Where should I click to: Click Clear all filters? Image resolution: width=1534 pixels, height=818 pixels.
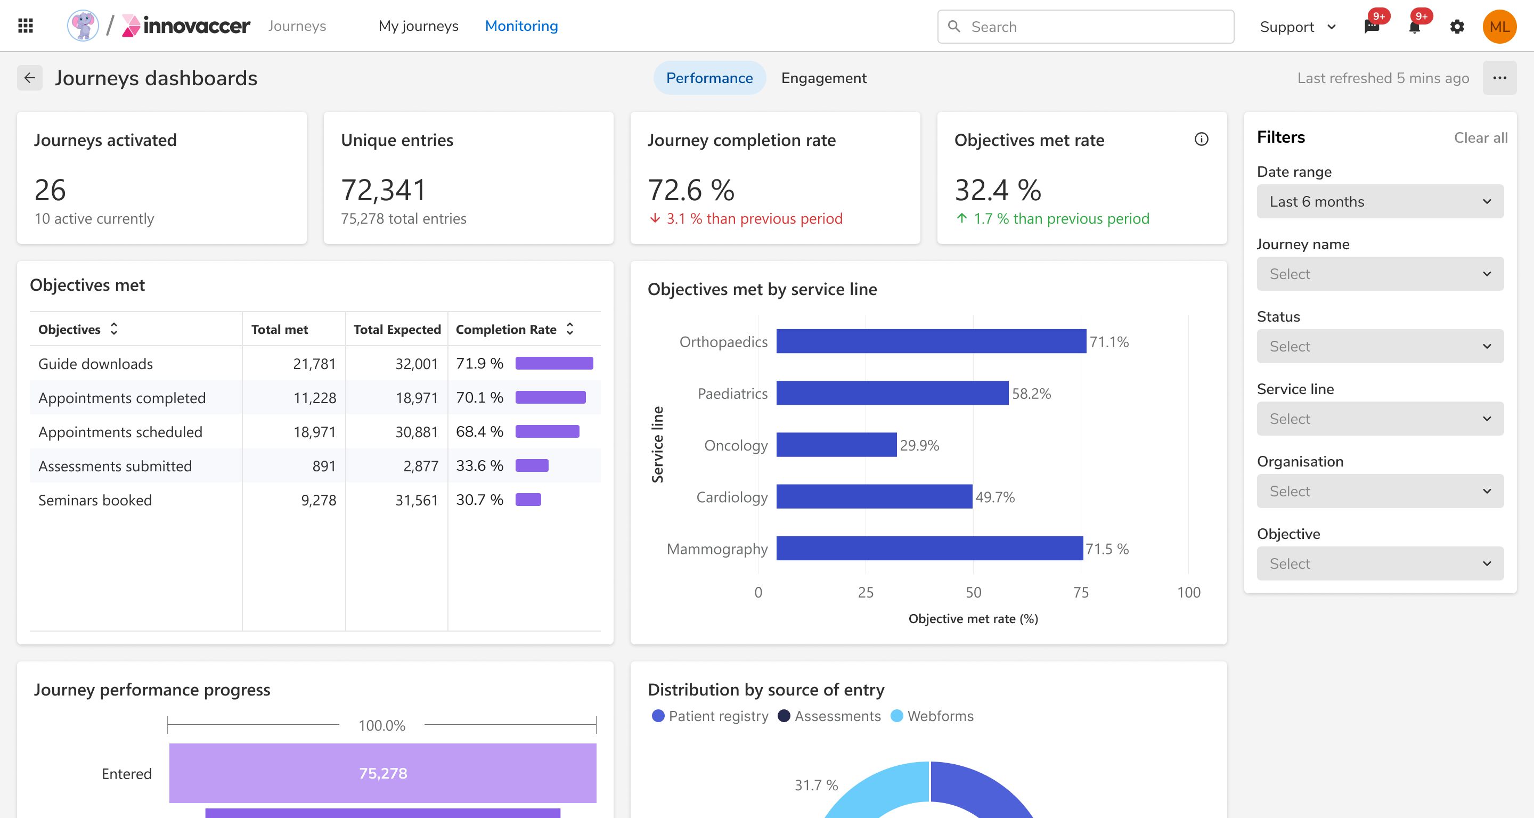coord(1480,137)
